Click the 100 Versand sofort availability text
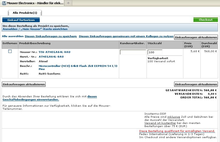Screen dimensions: 220x142 tap(161, 61)
